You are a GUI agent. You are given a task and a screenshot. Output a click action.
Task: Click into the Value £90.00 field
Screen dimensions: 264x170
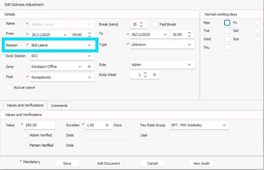[x=40, y=125]
